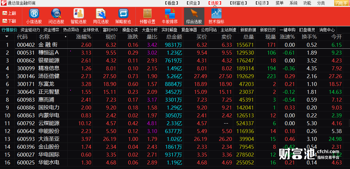Open 消息中心 tab
350x169 pixels.
pos(327,30)
